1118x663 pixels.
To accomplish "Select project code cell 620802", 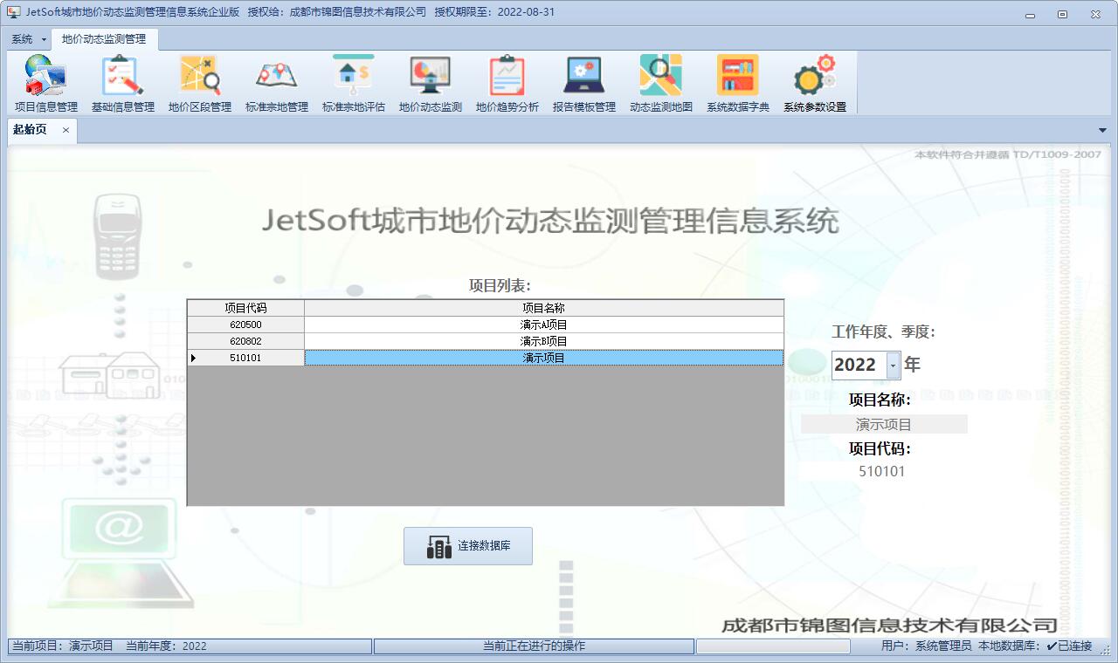I will 245,341.
